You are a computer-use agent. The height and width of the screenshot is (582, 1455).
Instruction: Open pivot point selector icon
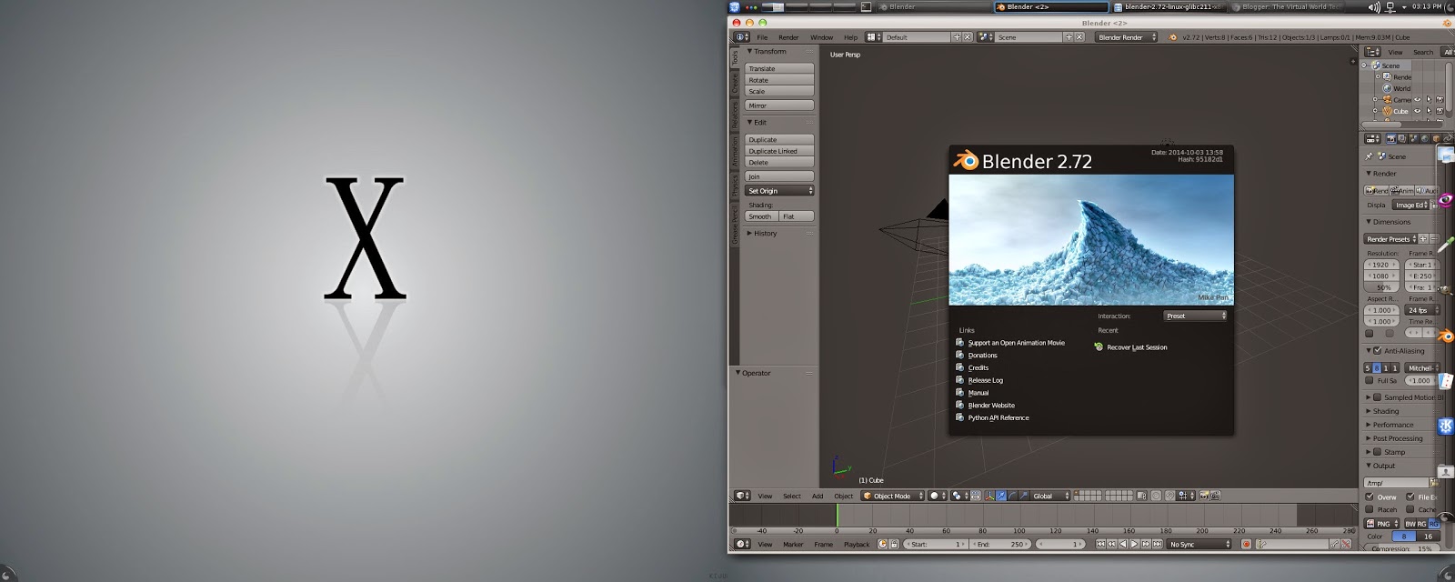click(x=959, y=496)
